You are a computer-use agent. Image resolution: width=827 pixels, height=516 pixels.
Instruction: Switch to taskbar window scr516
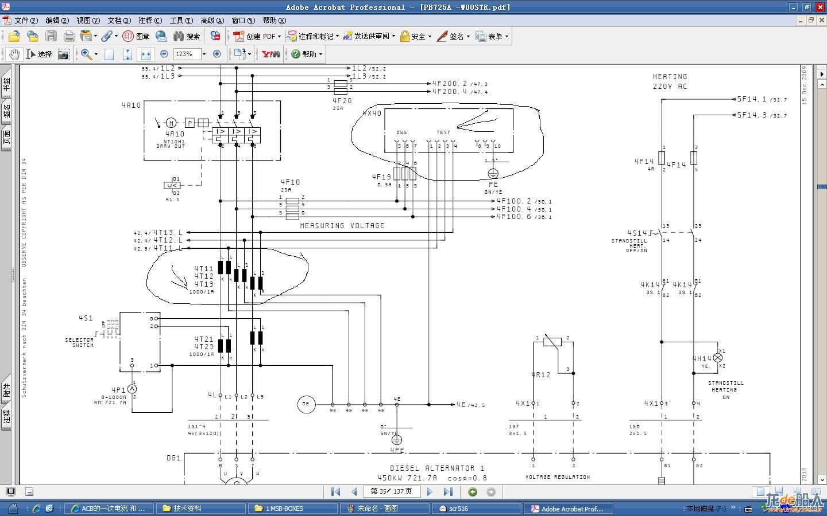(477, 509)
